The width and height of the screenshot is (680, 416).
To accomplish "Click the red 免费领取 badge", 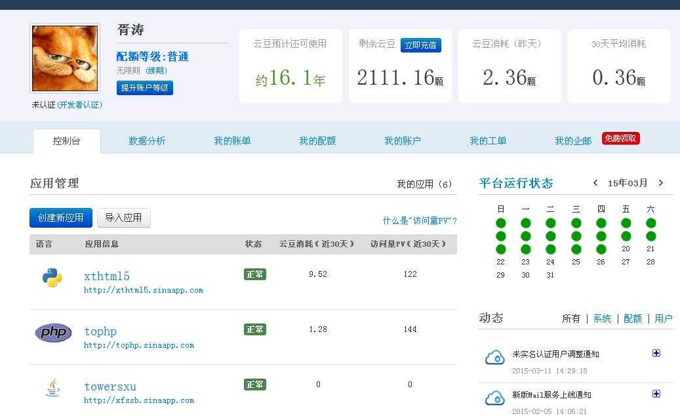I will pyautogui.click(x=620, y=138).
